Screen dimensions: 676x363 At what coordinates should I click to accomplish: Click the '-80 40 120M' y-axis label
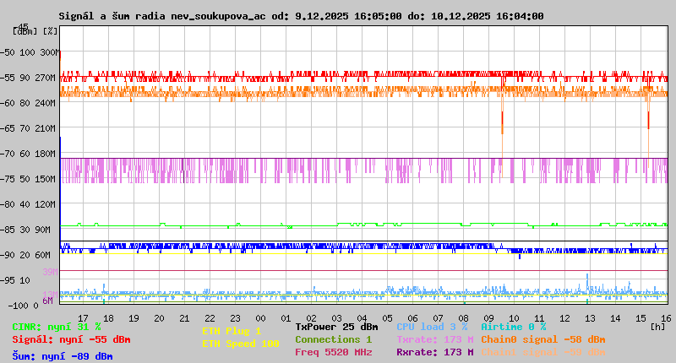point(28,204)
